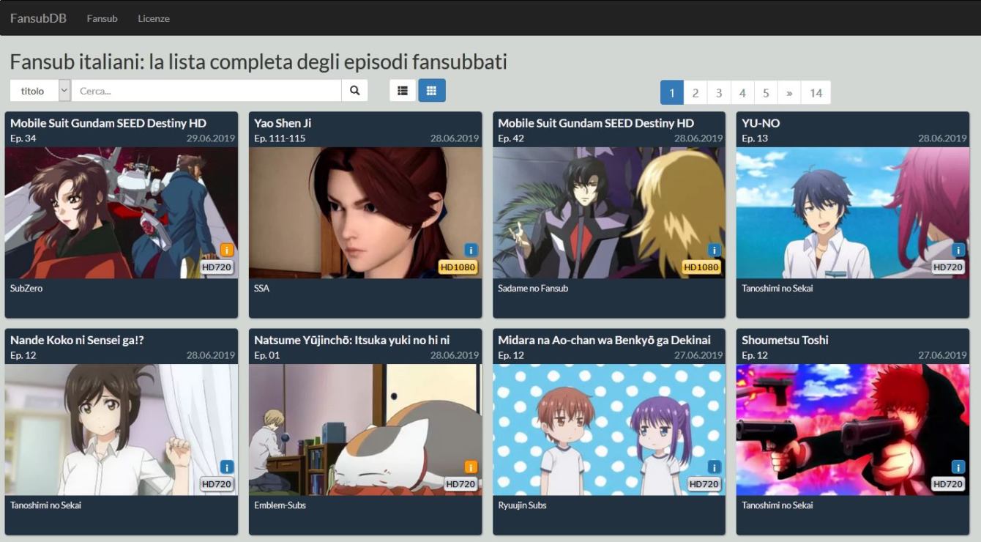Open Gundam SEED Destiny Ep. 42 title
The width and height of the screenshot is (981, 542).
pyautogui.click(x=596, y=123)
